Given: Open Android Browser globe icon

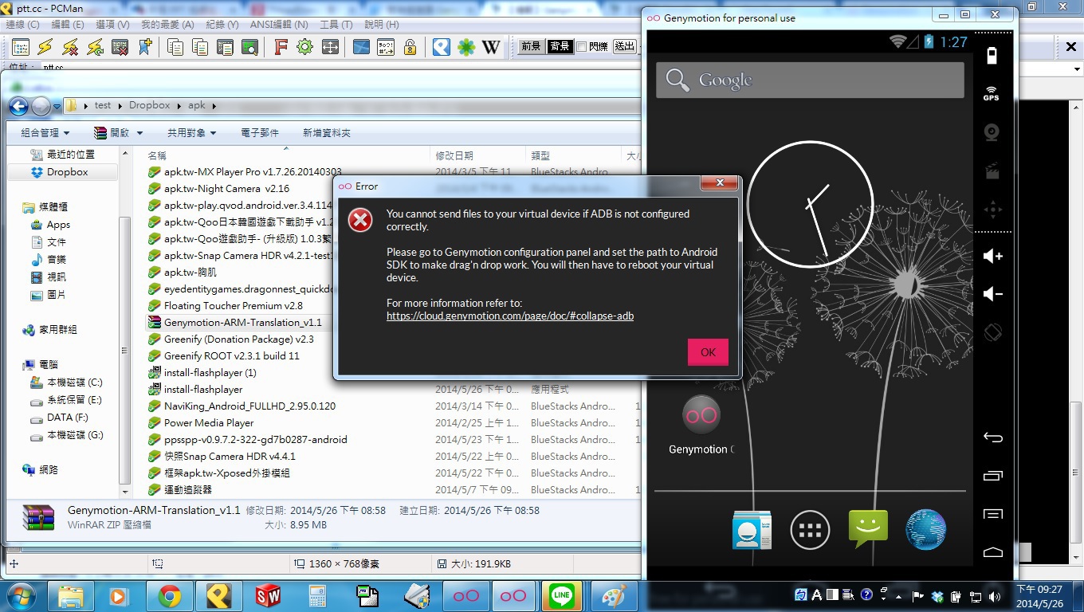Looking at the screenshot, I should (x=926, y=529).
